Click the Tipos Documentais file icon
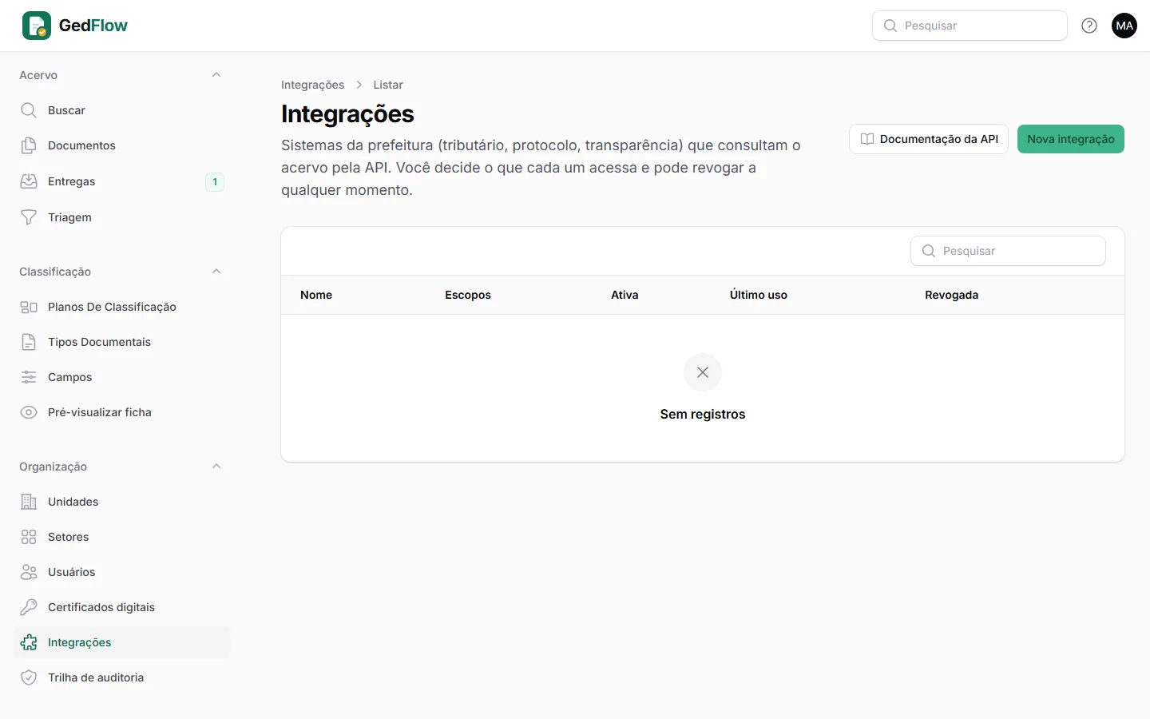Screen dimensions: 1150x719 [29, 342]
